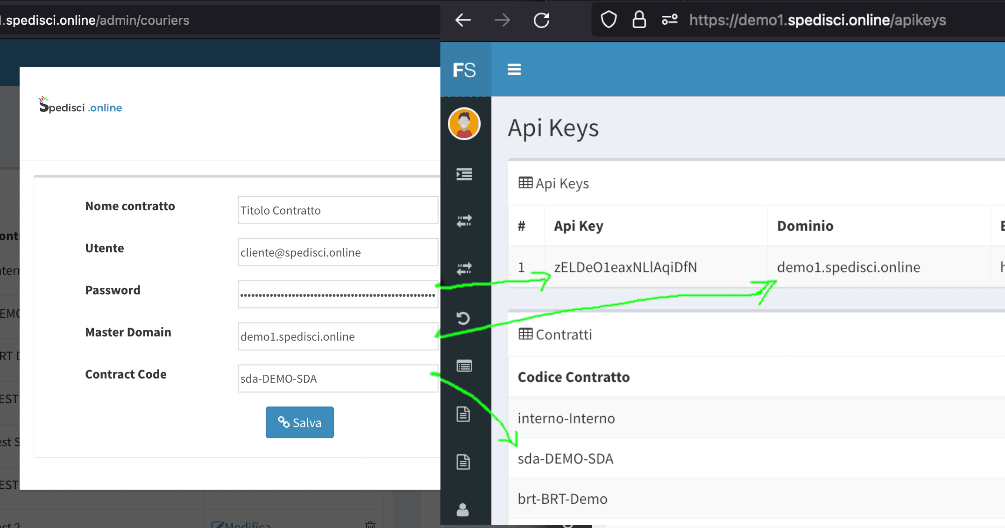Open the user avatar profile
The image size is (1005, 528).
point(464,124)
